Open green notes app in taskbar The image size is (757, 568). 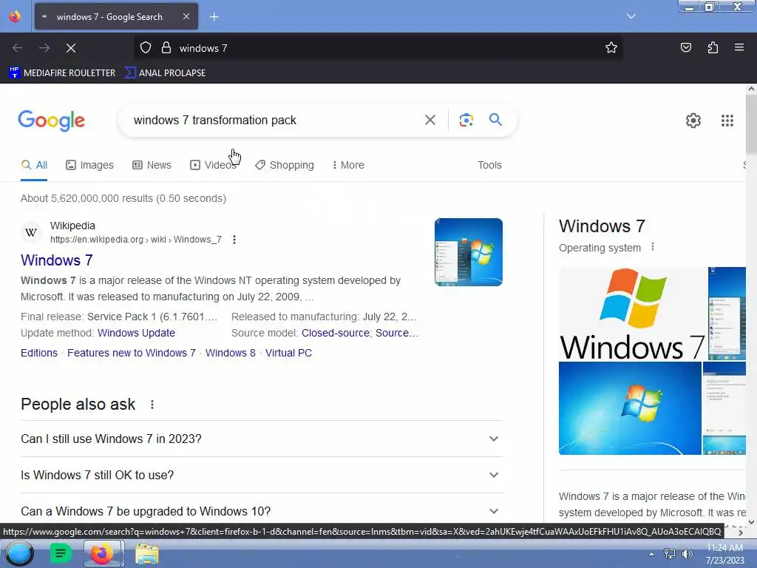[x=61, y=553]
